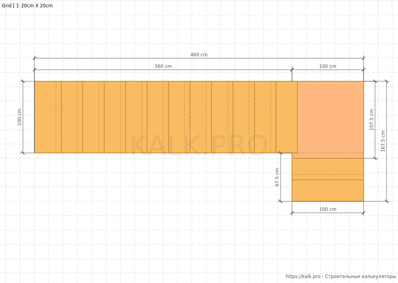Select the 167.5 cm vertical dimension label
Image resolution: width=398 pixels, height=283 pixels.
(383, 141)
